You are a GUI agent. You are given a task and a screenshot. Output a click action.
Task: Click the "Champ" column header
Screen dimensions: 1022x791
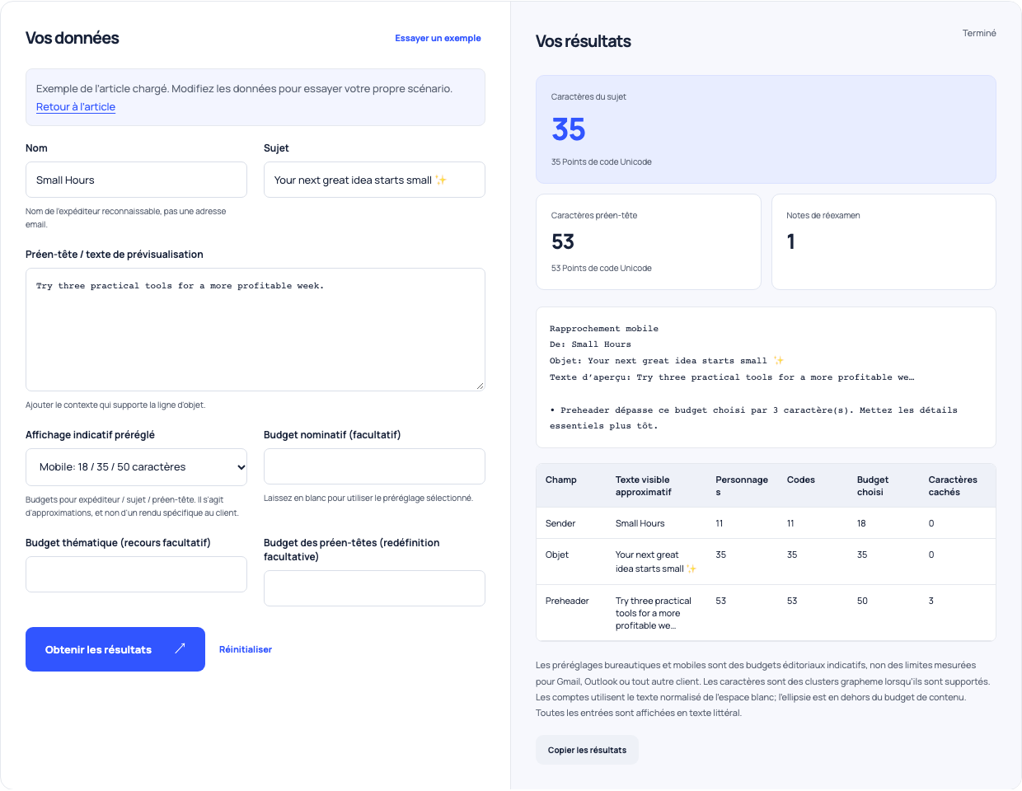tap(561, 480)
